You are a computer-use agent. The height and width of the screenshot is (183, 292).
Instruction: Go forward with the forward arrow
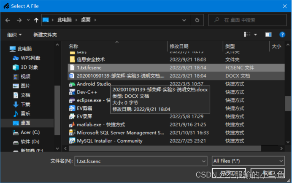[19, 20]
